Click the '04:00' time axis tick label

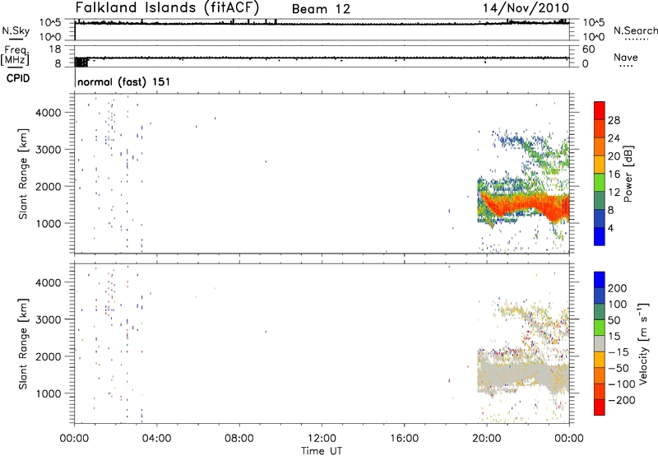tap(156, 439)
